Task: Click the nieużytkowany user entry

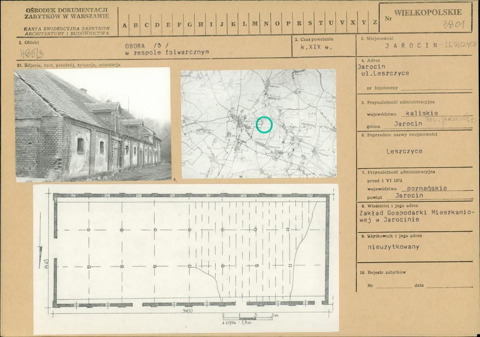Action: pos(394,247)
